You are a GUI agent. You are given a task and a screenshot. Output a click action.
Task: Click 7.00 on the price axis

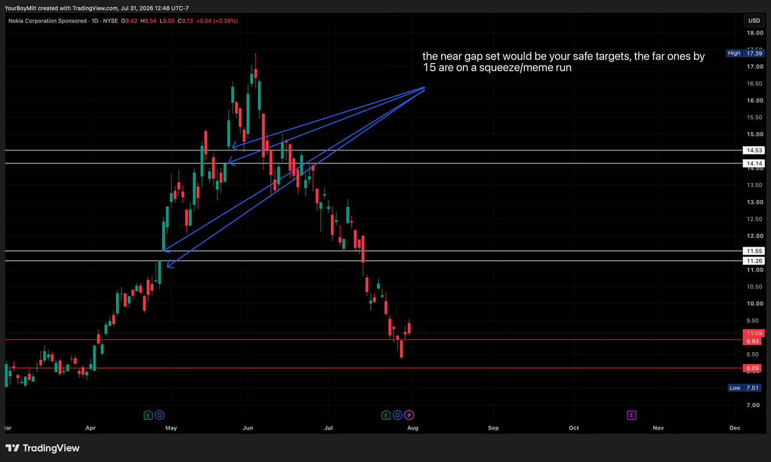753,405
